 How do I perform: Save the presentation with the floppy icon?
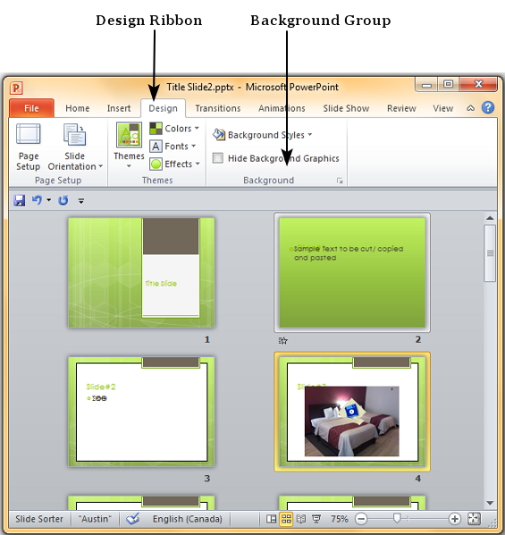coord(20,200)
